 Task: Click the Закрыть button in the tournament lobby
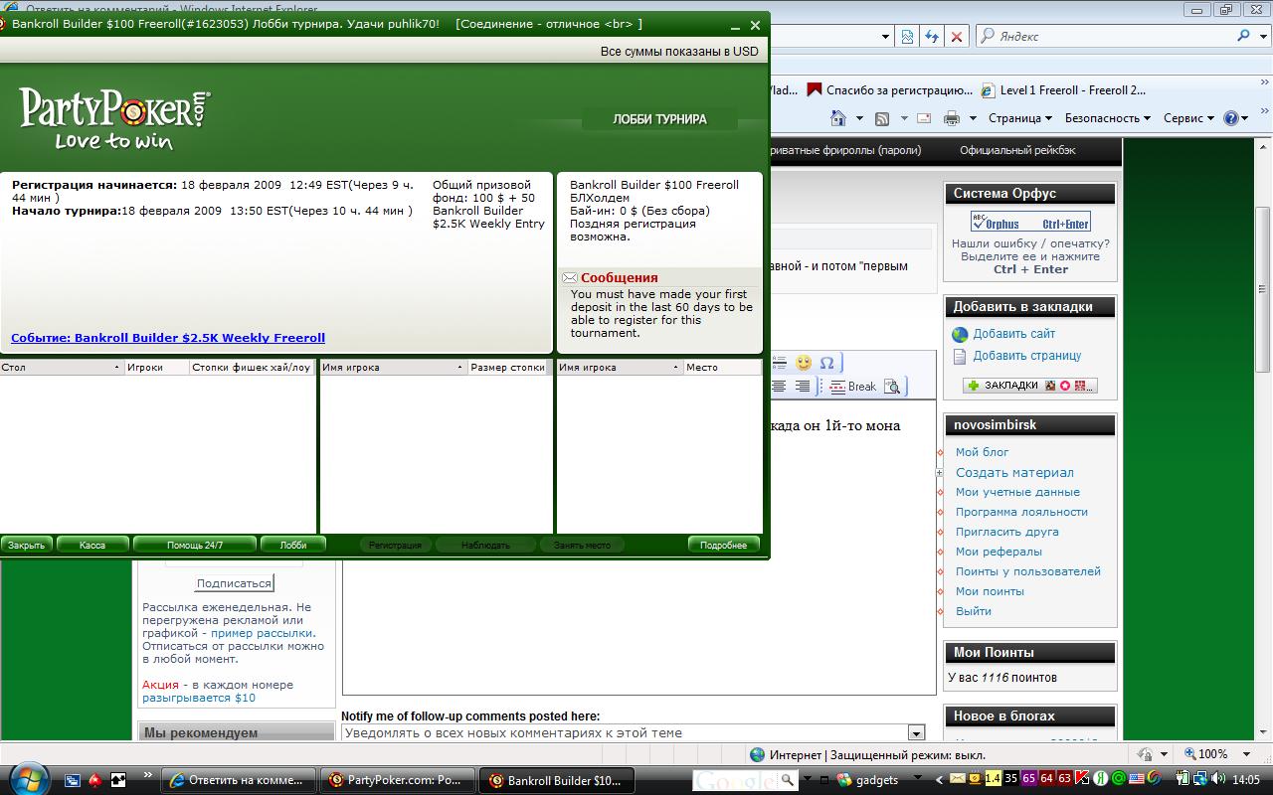coord(27,545)
